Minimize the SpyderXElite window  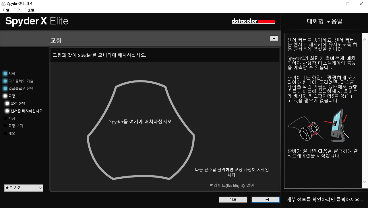point(335,4)
